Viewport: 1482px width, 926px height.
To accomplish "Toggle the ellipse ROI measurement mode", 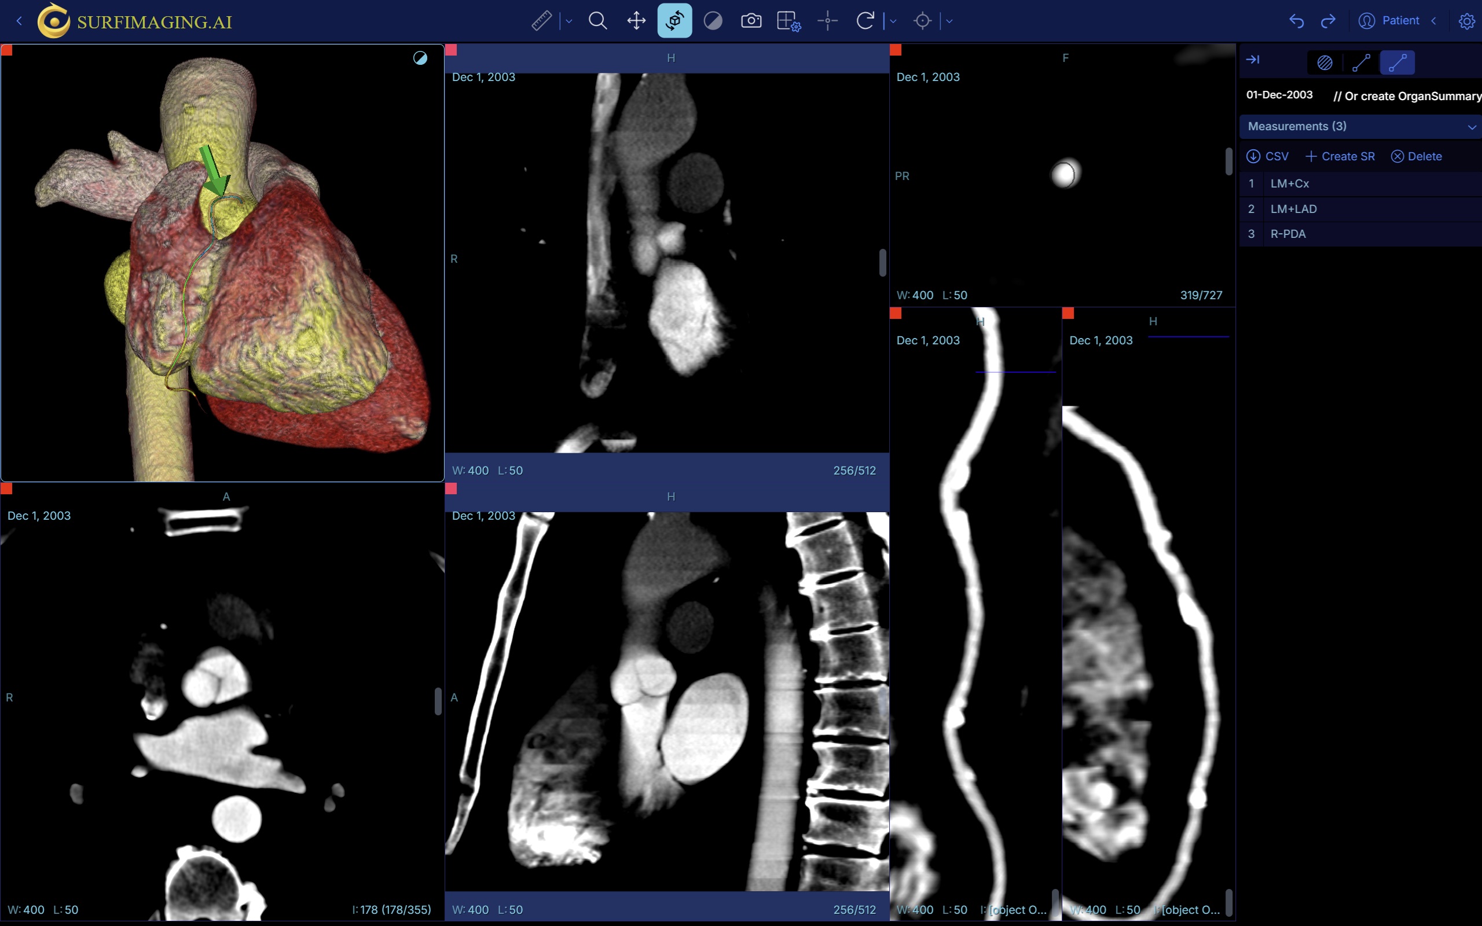I will point(1324,63).
